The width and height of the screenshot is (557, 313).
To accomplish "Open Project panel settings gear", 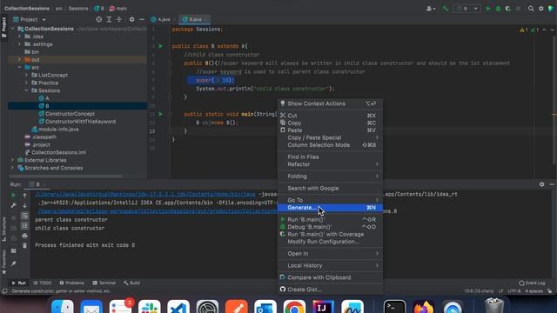I will [x=131, y=19].
